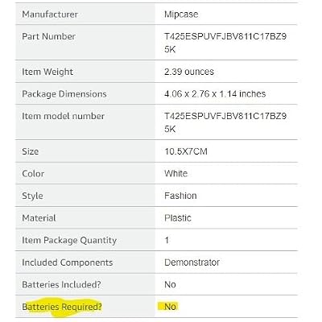322x322 pixels.
Task: Click the Color label cell
Action: pos(85,173)
